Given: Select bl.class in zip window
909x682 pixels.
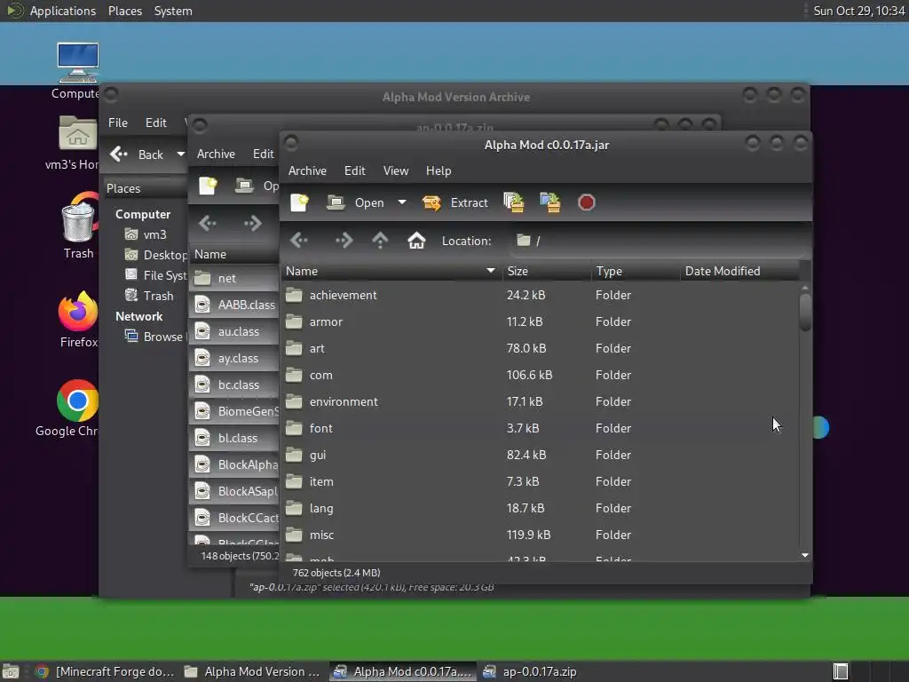Looking at the screenshot, I should point(234,439).
